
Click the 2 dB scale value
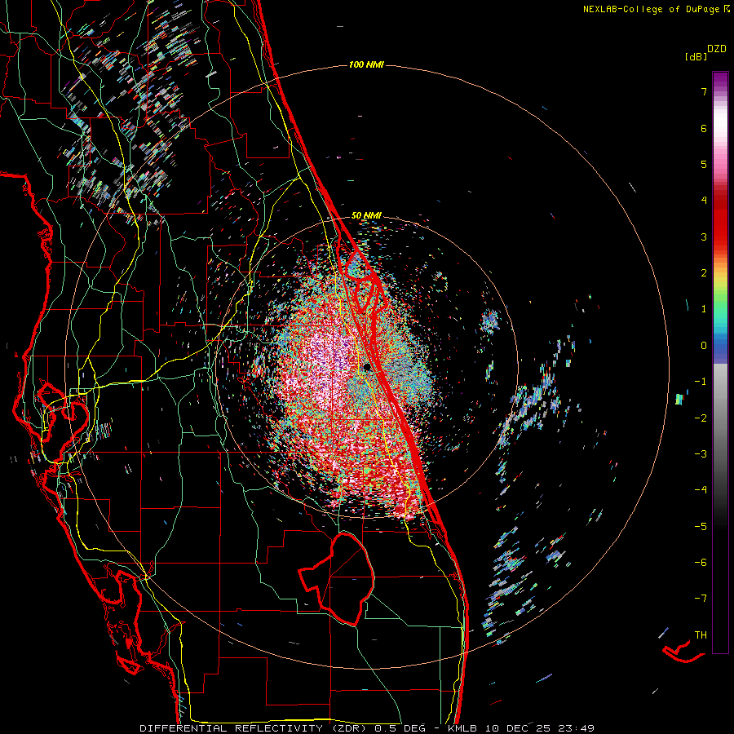(x=704, y=273)
